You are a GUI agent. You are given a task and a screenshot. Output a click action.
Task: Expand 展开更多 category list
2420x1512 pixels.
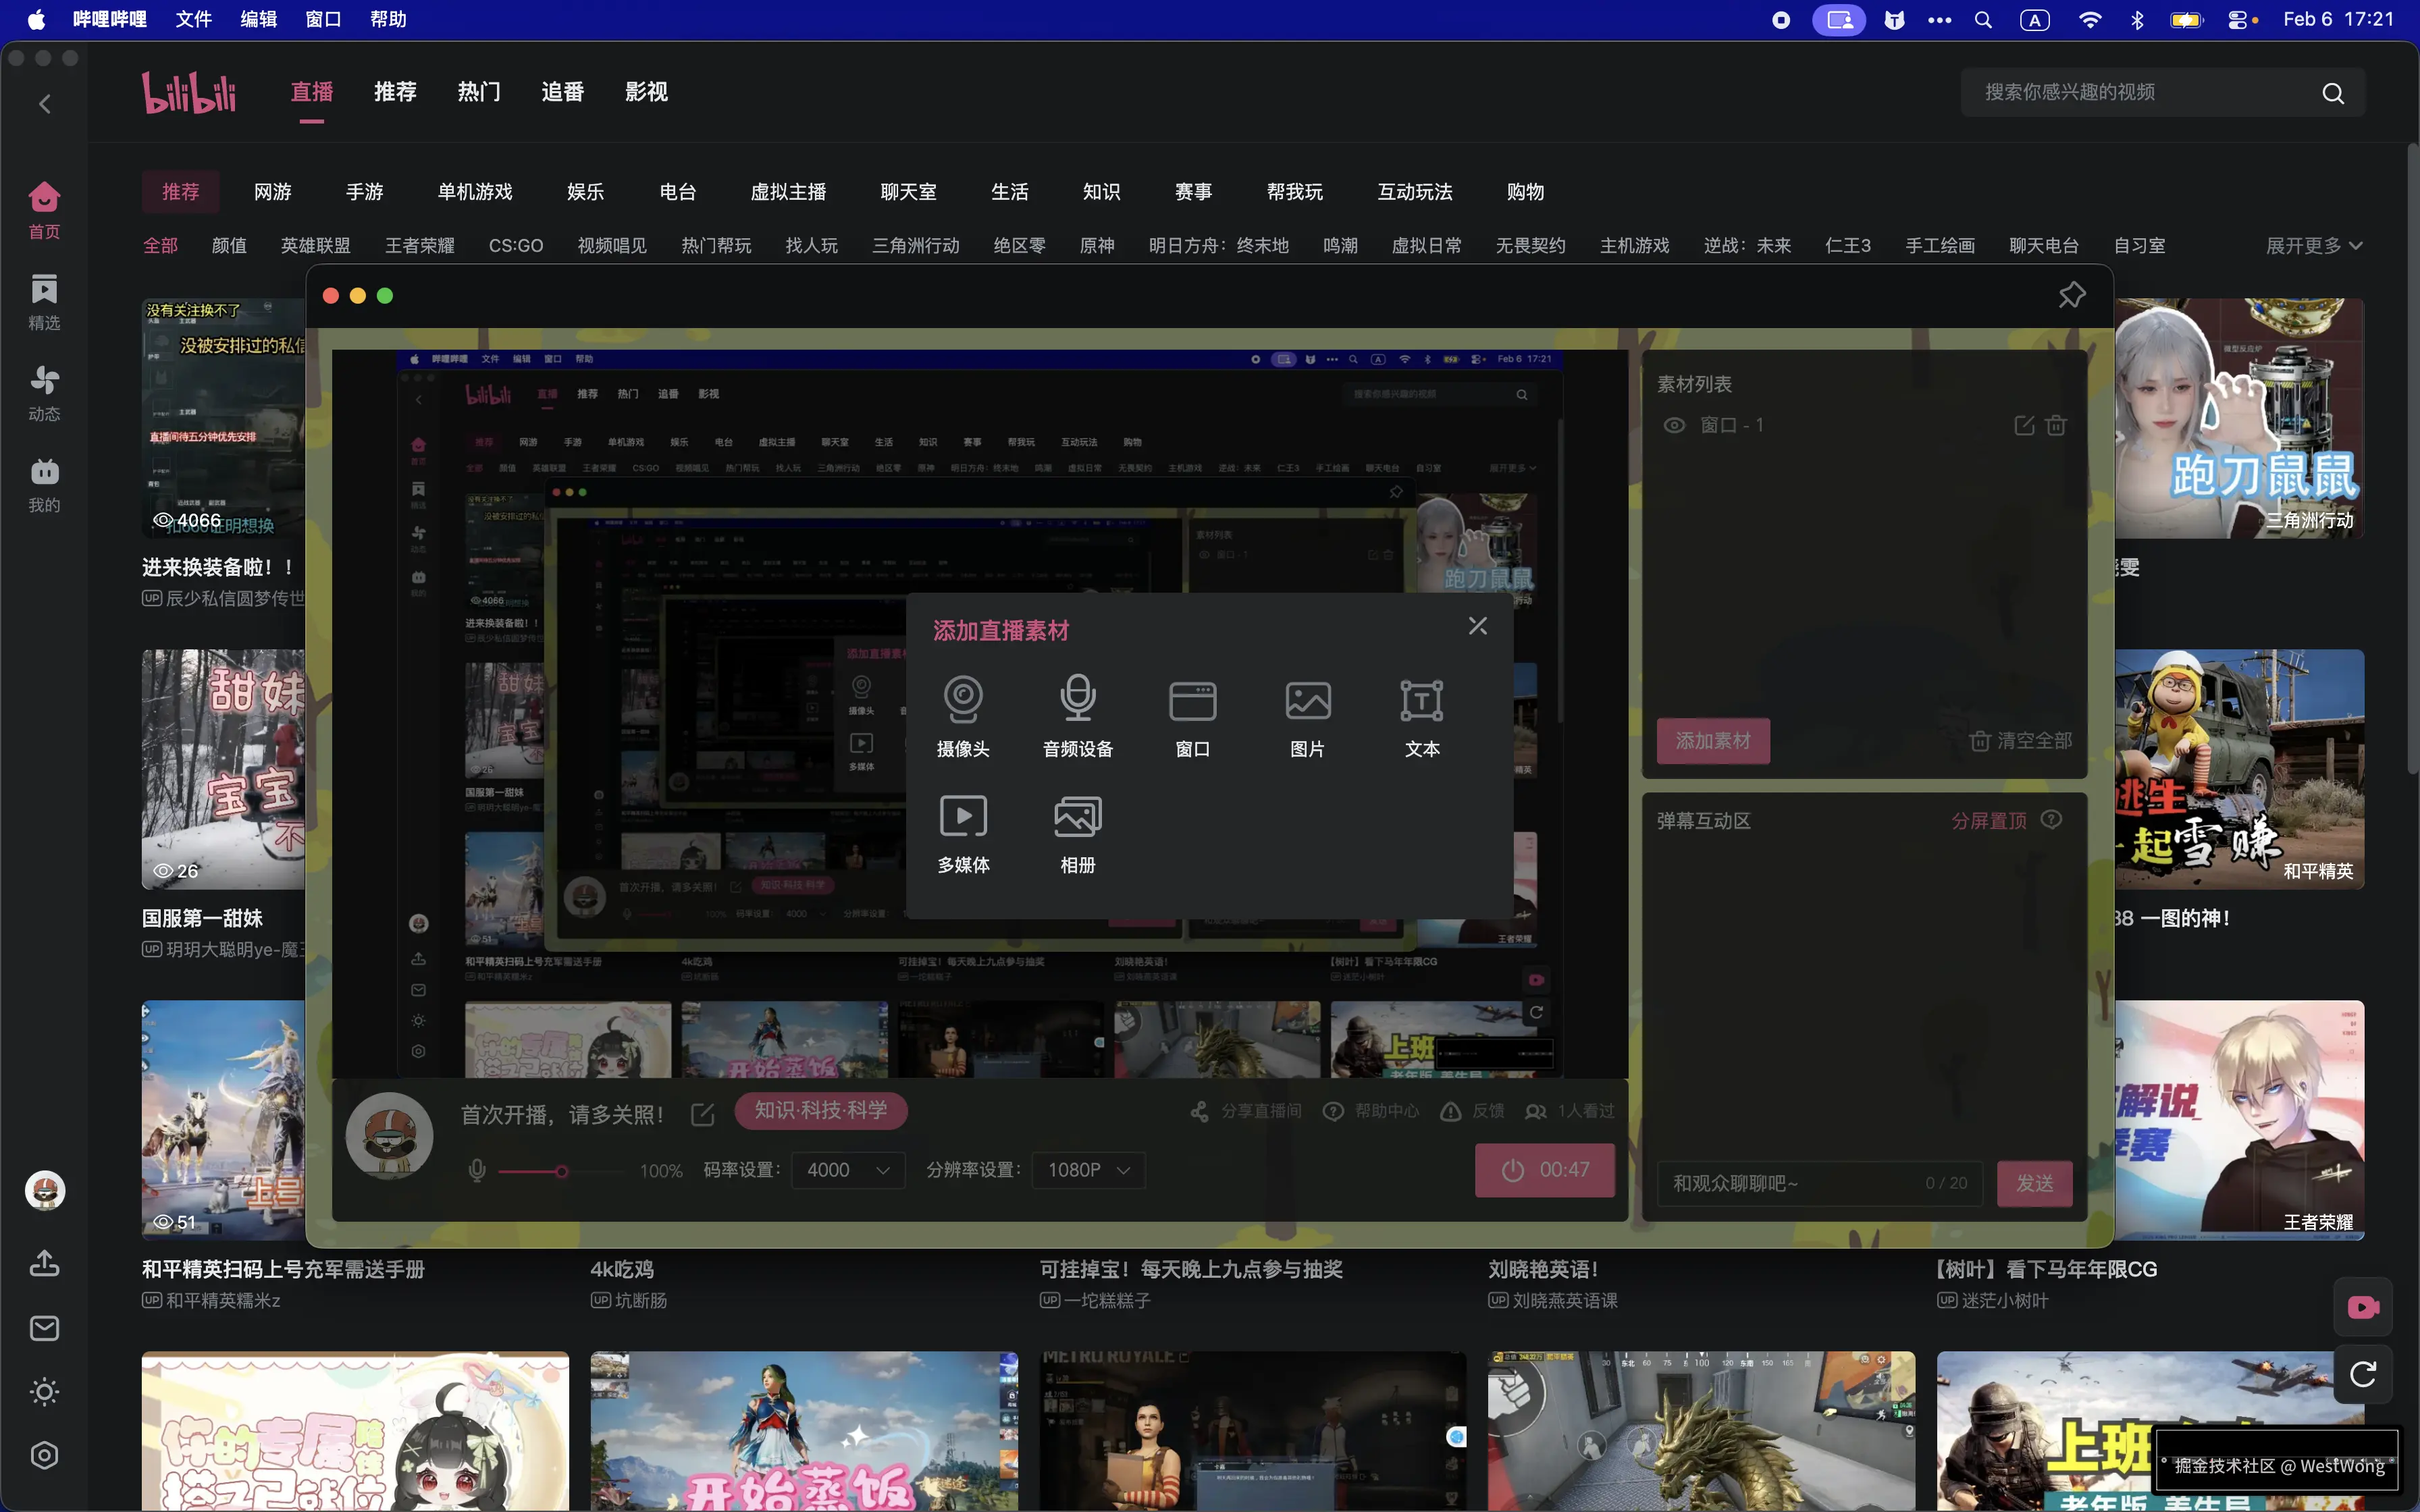[x=2313, y=246]
